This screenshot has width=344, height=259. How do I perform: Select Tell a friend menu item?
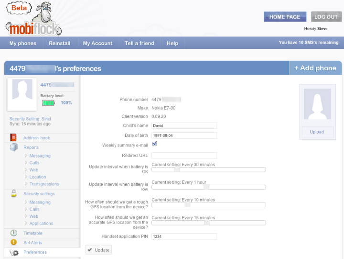coord(140,43)
